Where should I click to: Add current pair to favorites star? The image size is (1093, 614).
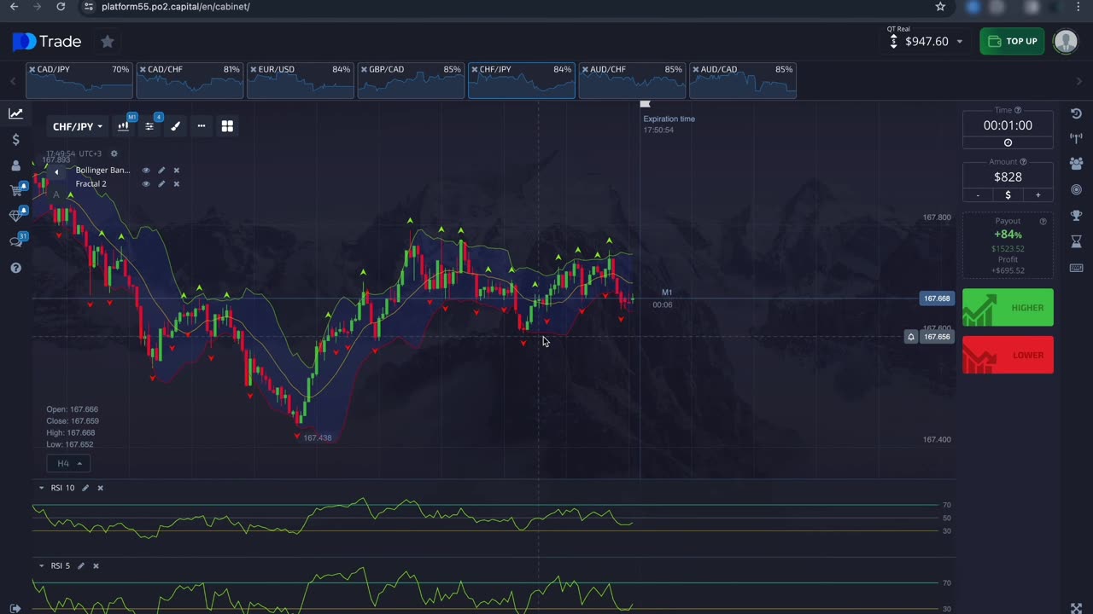pos(107,41)
